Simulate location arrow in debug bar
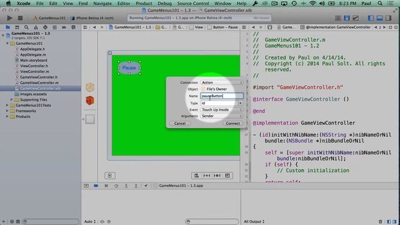Image resolution: width=400 pixels, height=225 pixels. tap(146, 186)
